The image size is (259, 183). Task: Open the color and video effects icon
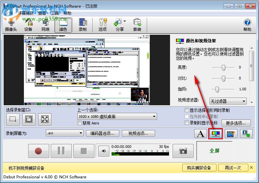[216, 134]
